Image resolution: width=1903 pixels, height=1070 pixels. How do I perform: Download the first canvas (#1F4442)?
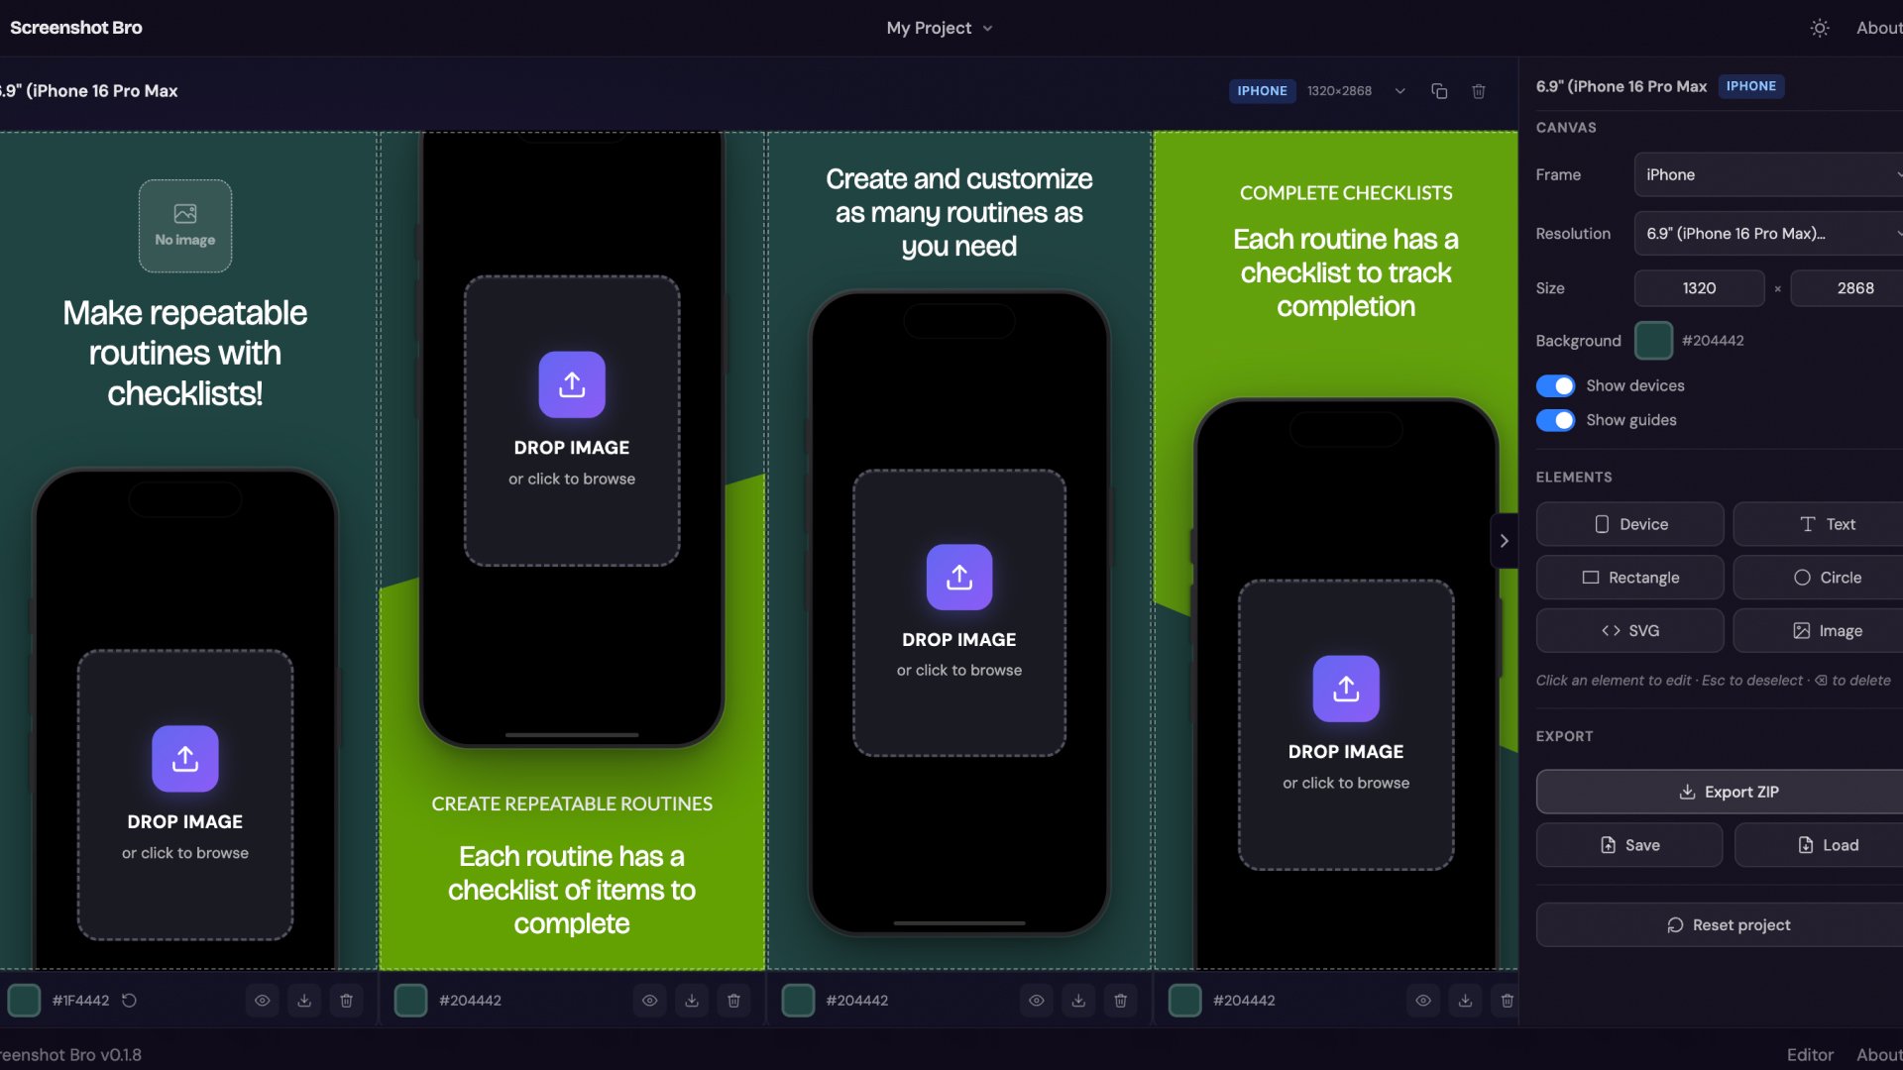click(x=304, y=1001)
